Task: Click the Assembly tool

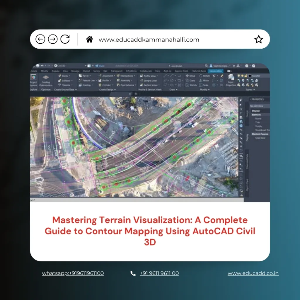Action: pyautogui.click(x=125, y=81)
